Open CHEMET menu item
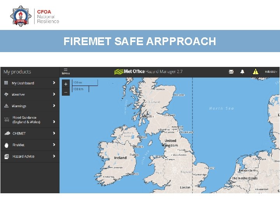This screenshot has width=280, height=210. [x=30, y=133]
